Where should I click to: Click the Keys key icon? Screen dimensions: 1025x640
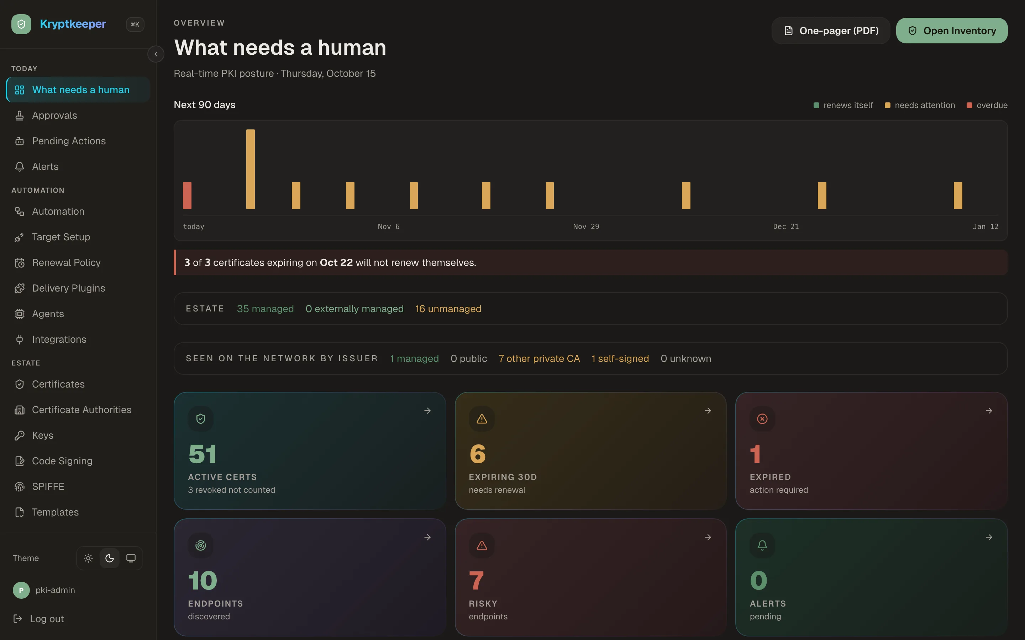pos(20,436)
